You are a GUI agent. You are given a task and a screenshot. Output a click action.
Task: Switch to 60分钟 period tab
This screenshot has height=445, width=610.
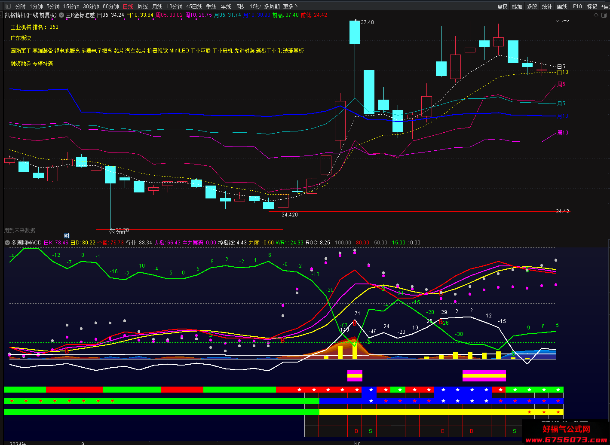point(111,6)
